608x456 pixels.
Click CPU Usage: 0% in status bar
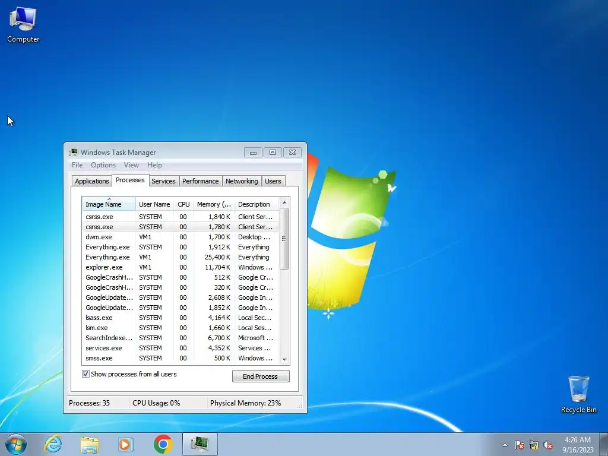(156, 403)
